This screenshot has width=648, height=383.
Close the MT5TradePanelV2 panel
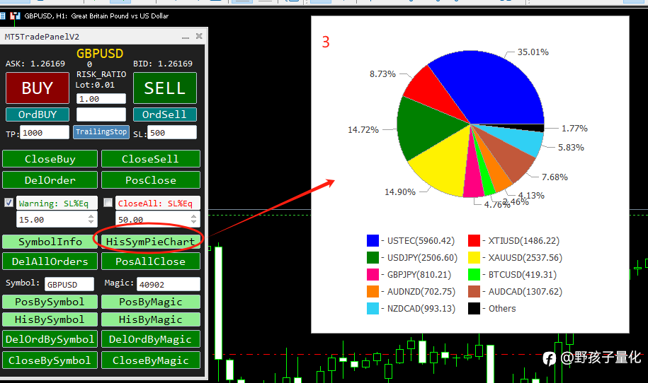pyautogui.click(x=199, y=36)
